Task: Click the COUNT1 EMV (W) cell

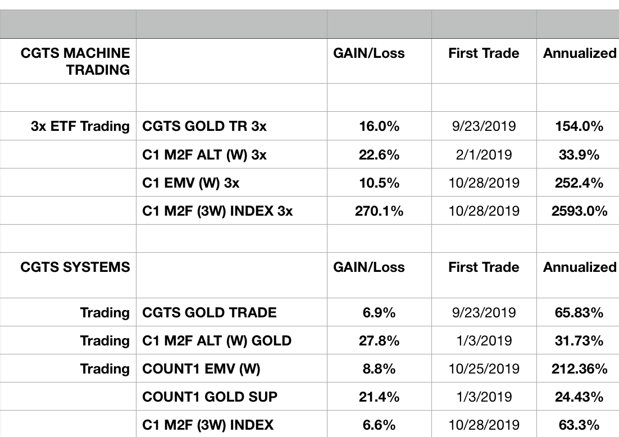Action: 202,369
